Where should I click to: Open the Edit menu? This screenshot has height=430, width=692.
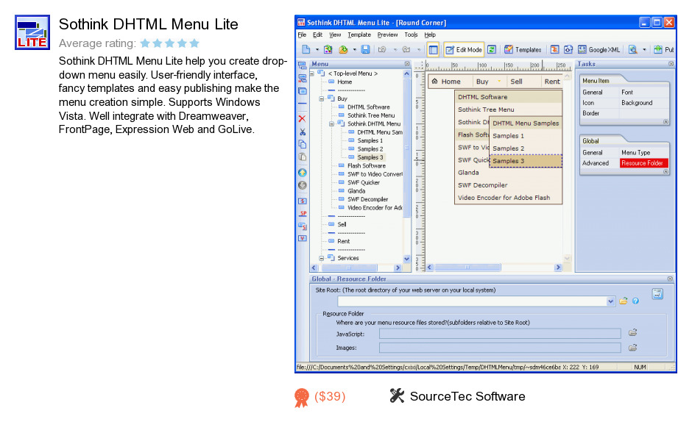317,35
